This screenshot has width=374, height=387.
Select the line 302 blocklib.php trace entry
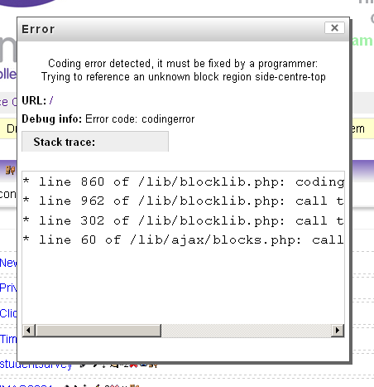click(184, 220)
